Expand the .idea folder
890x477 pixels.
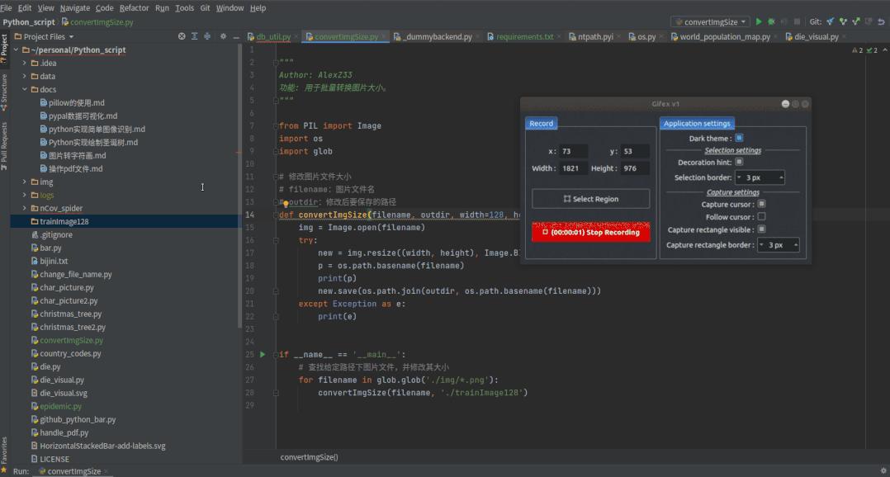tap(25, 63)
